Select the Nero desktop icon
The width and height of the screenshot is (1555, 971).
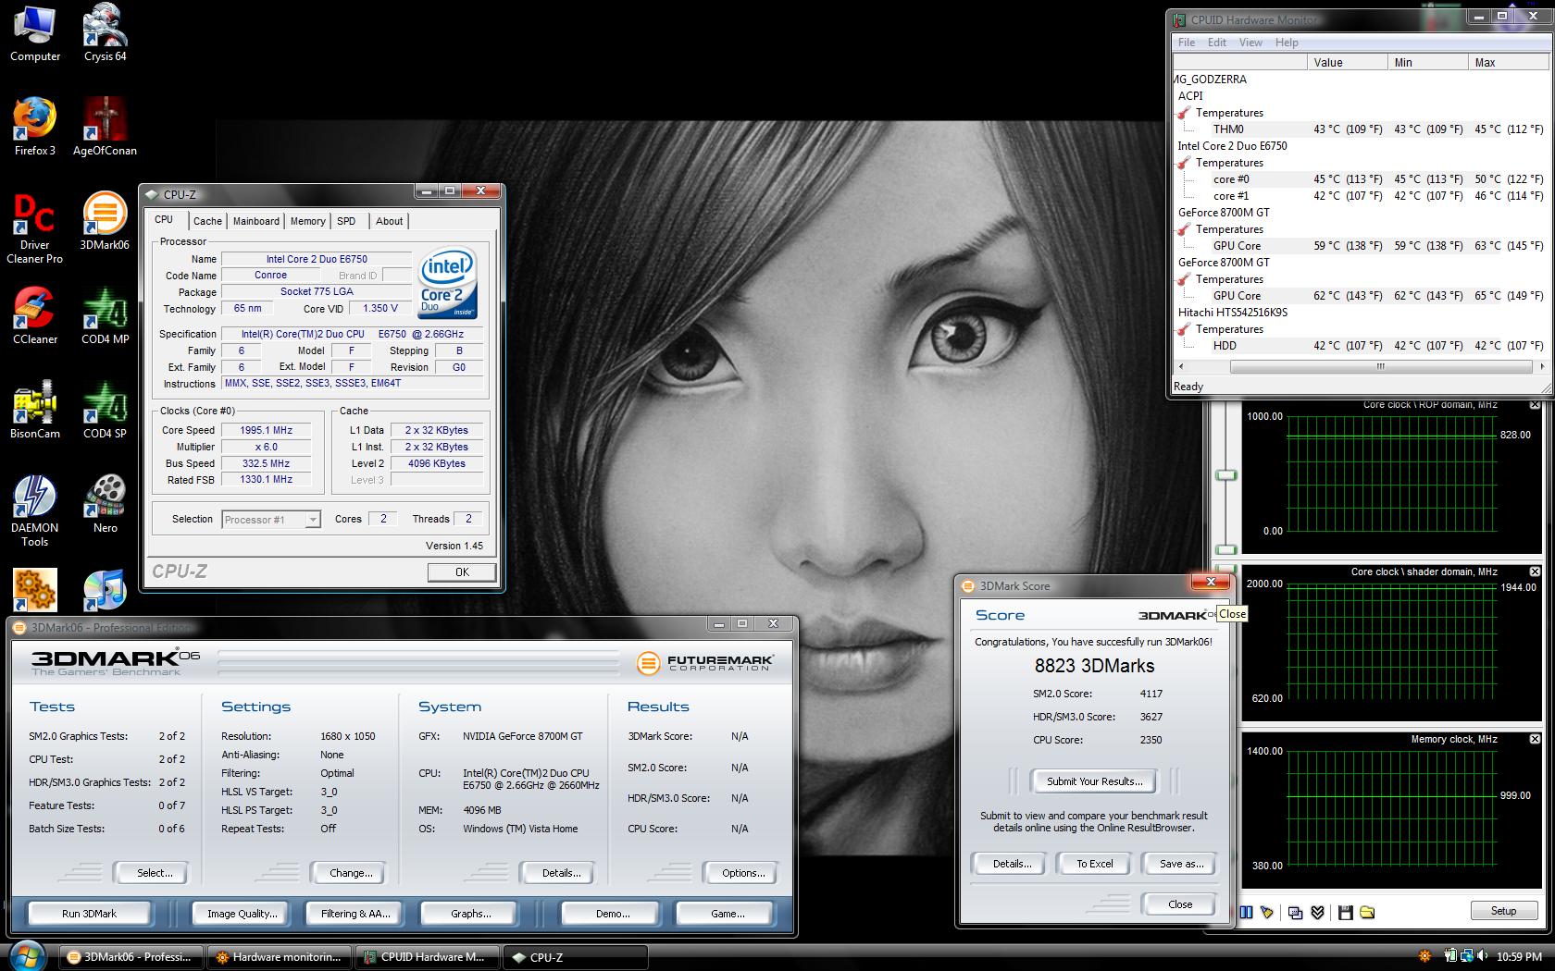(105, 505)
